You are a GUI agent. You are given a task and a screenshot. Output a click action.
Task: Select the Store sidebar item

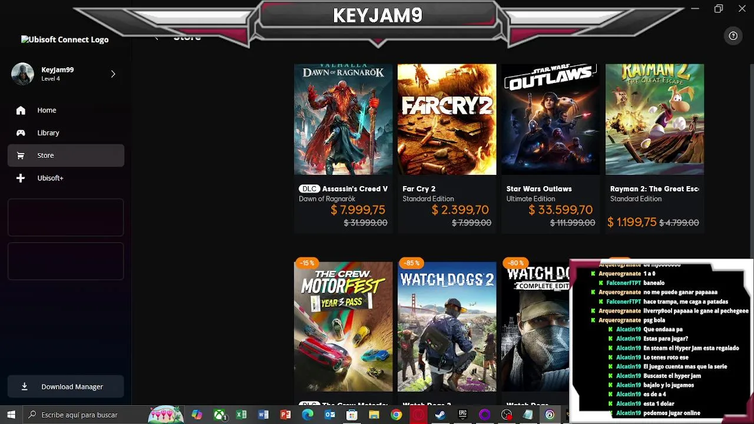[x=65, y=155]
